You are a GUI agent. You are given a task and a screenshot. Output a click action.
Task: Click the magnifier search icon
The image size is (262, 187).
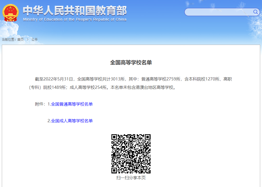pos(255,12)
